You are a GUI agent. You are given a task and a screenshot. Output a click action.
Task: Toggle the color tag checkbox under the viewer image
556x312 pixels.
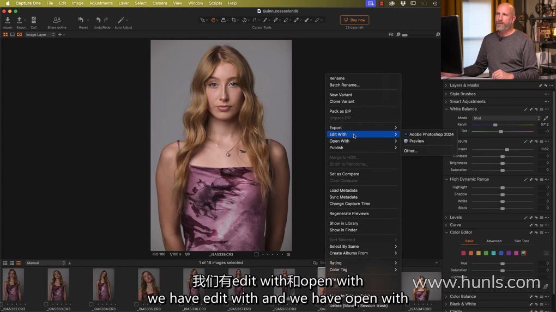tap(257, 254)
